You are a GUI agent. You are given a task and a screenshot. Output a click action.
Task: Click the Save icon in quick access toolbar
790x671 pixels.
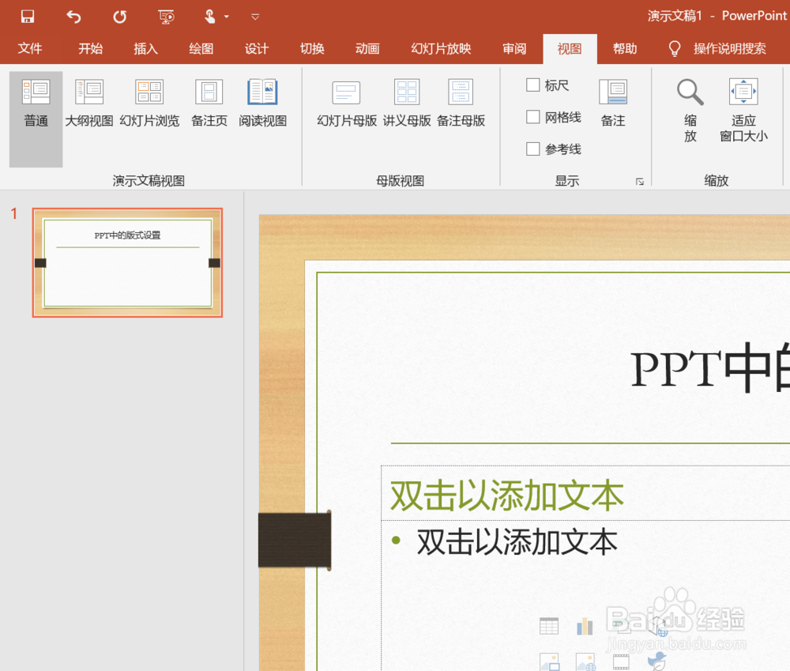pyautogui.click(x=27, y=17)
